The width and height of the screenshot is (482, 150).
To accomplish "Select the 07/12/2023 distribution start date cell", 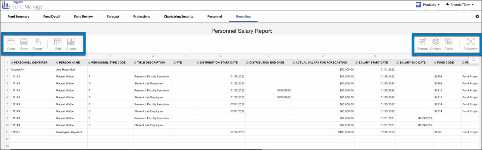I will click(x=221, y=132).
